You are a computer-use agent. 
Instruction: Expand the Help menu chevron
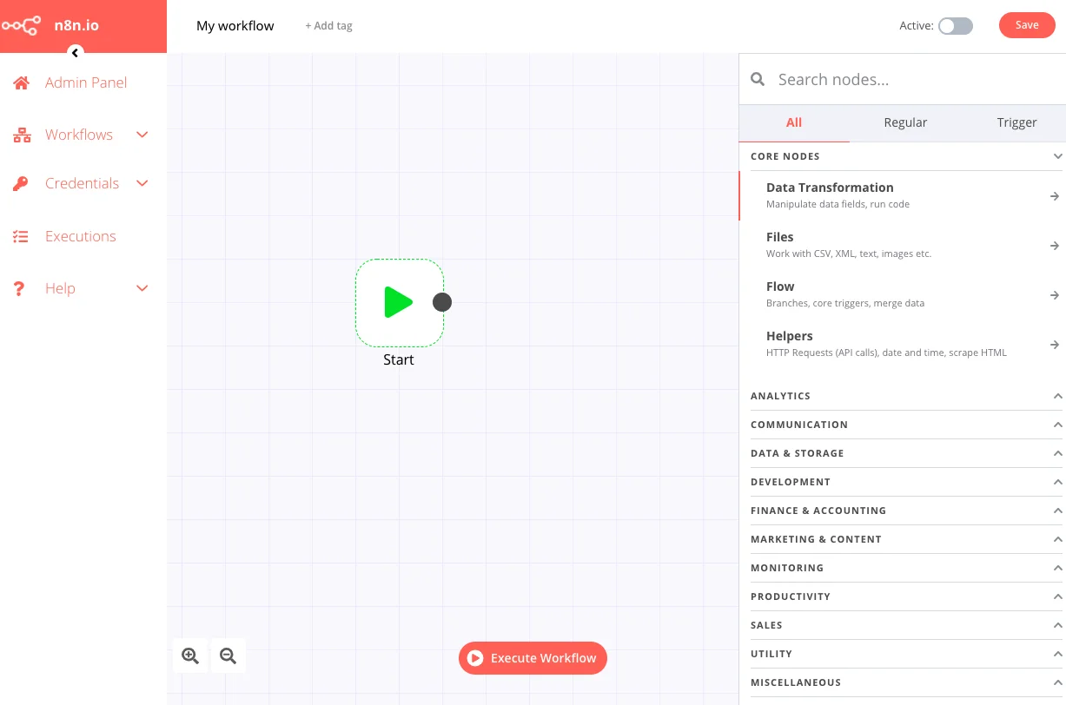point(142,288)
